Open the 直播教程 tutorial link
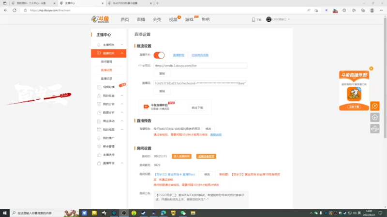This screenshot has width=387, height=217. coord(179,55)
